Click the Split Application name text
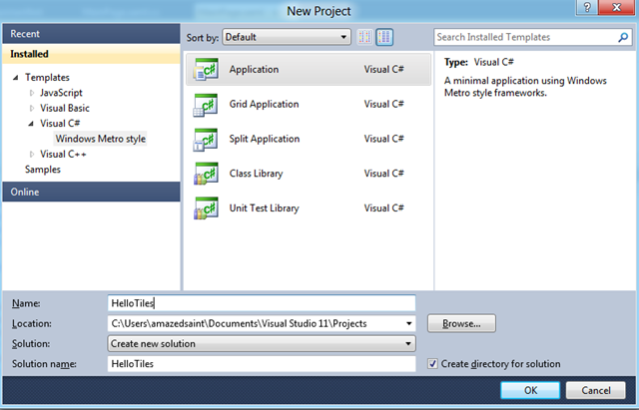 tap(265, 139)
